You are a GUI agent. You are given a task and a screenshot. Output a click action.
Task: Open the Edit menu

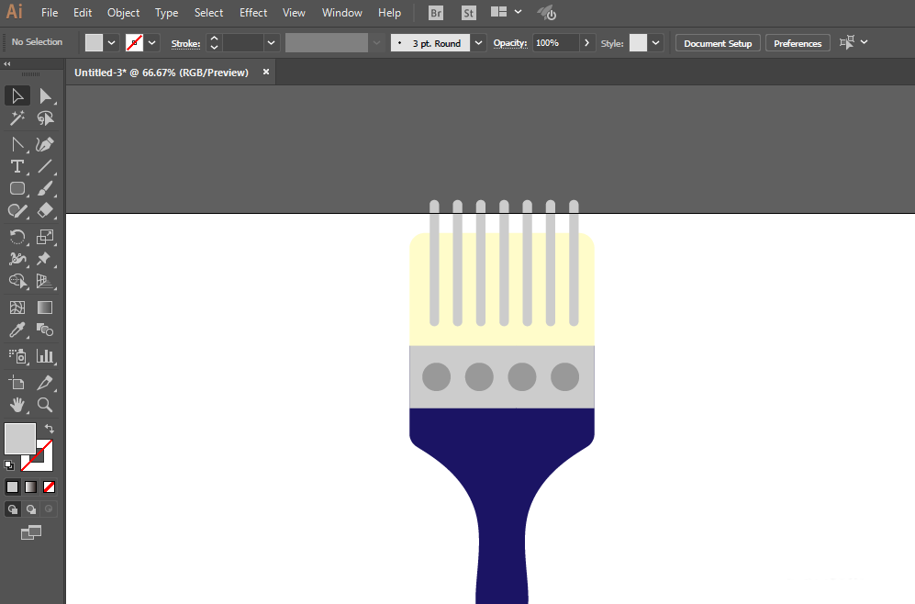pyautogui.click(x=83, y=13)
